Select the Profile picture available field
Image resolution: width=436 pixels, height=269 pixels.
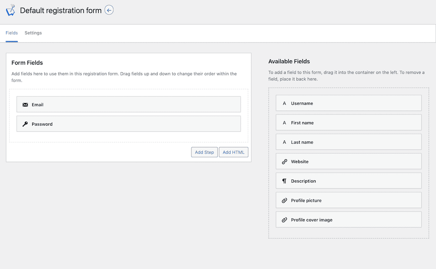tap(349, 200)
